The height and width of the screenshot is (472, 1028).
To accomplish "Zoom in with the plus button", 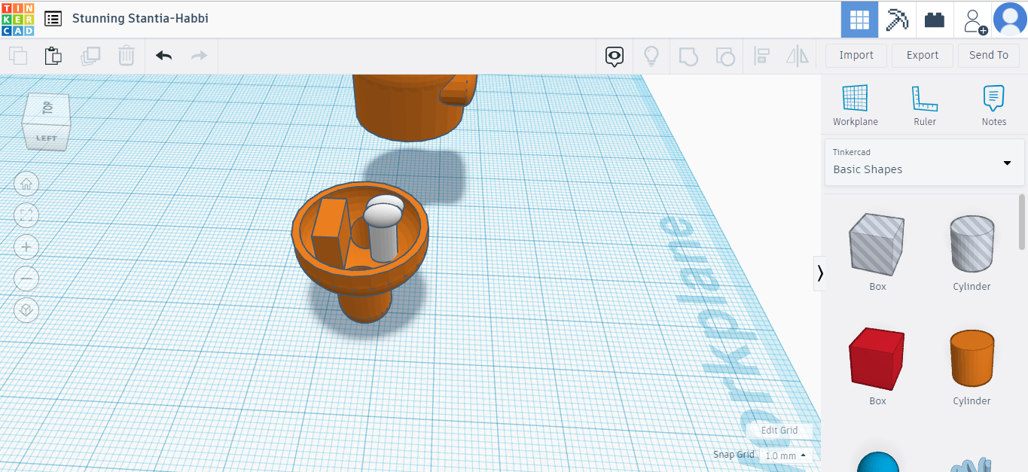I will pos(26,247).
